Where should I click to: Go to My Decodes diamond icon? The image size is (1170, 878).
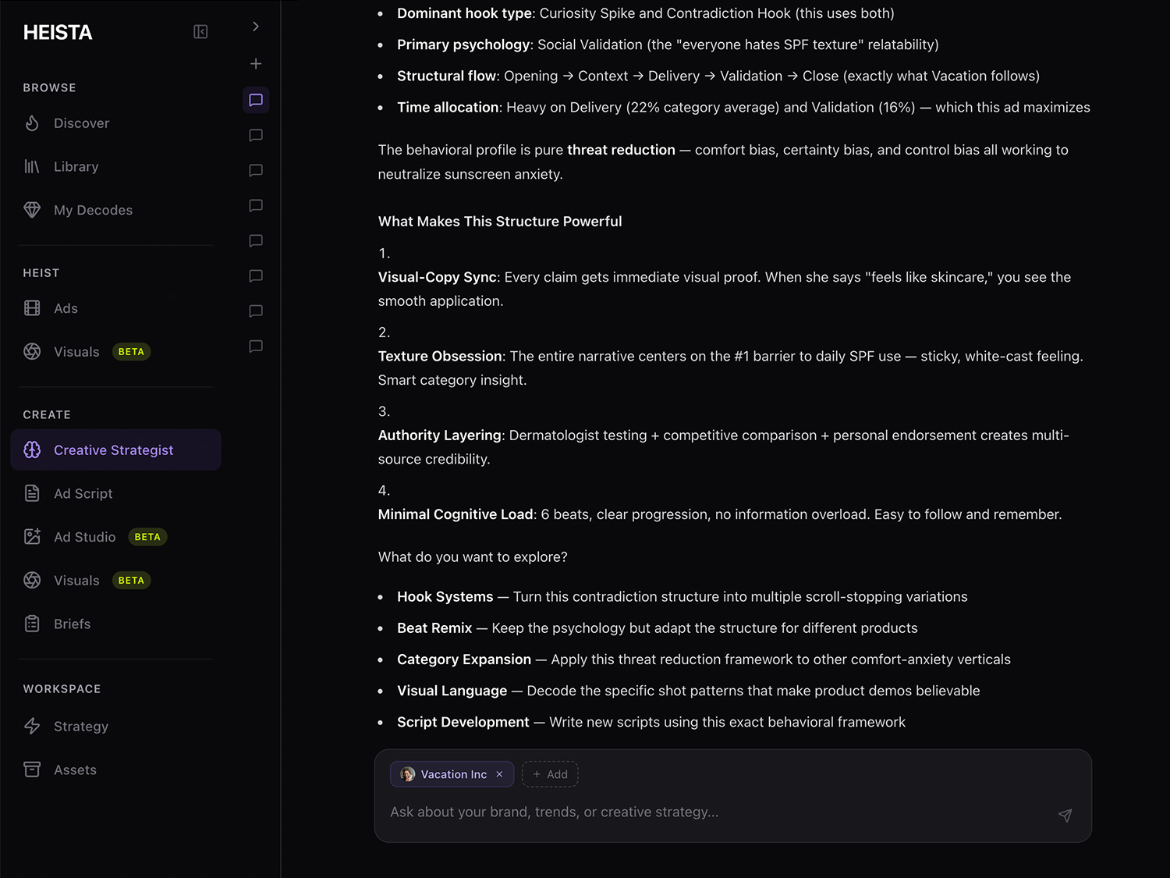(x=32, y=210)
